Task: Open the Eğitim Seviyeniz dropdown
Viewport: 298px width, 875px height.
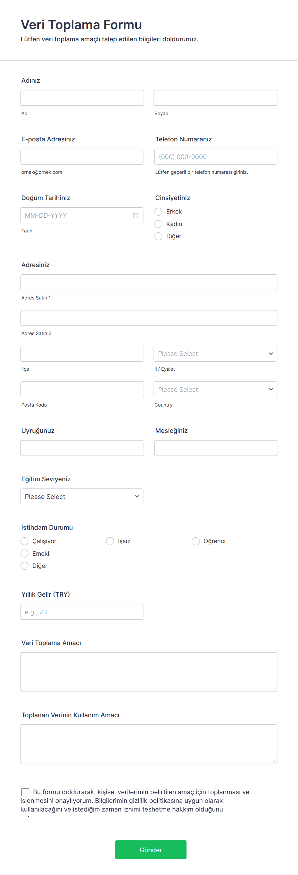Action: [x=82, y=496]
